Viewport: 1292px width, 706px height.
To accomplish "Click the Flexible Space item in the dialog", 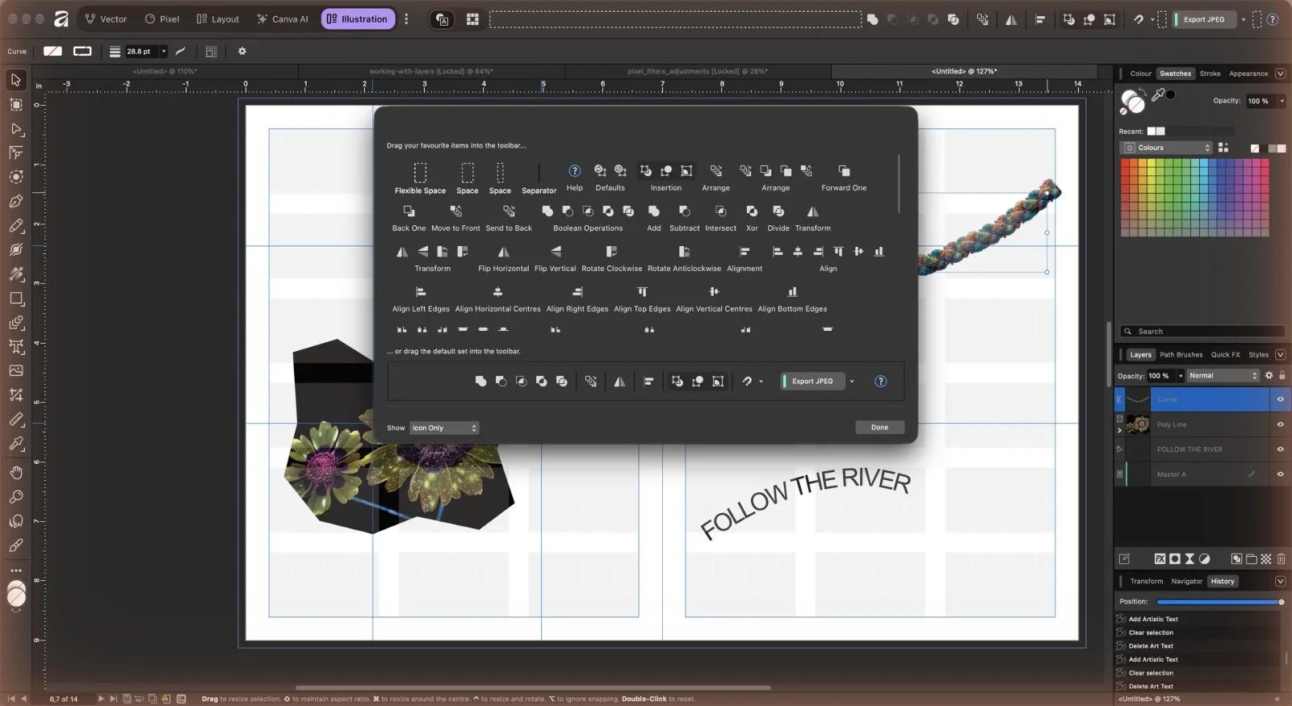I will [420, 178].
